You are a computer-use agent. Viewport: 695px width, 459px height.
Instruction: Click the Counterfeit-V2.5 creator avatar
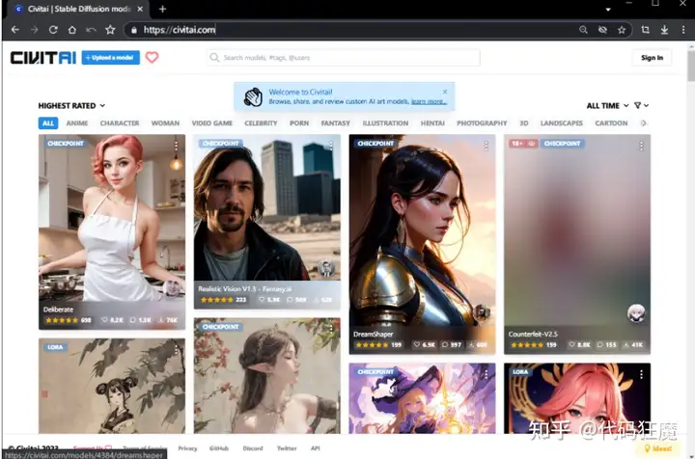tap(636, 313)
